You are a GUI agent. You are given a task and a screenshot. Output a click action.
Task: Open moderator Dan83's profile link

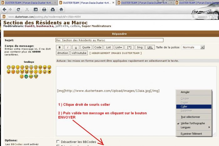point(29,26)
